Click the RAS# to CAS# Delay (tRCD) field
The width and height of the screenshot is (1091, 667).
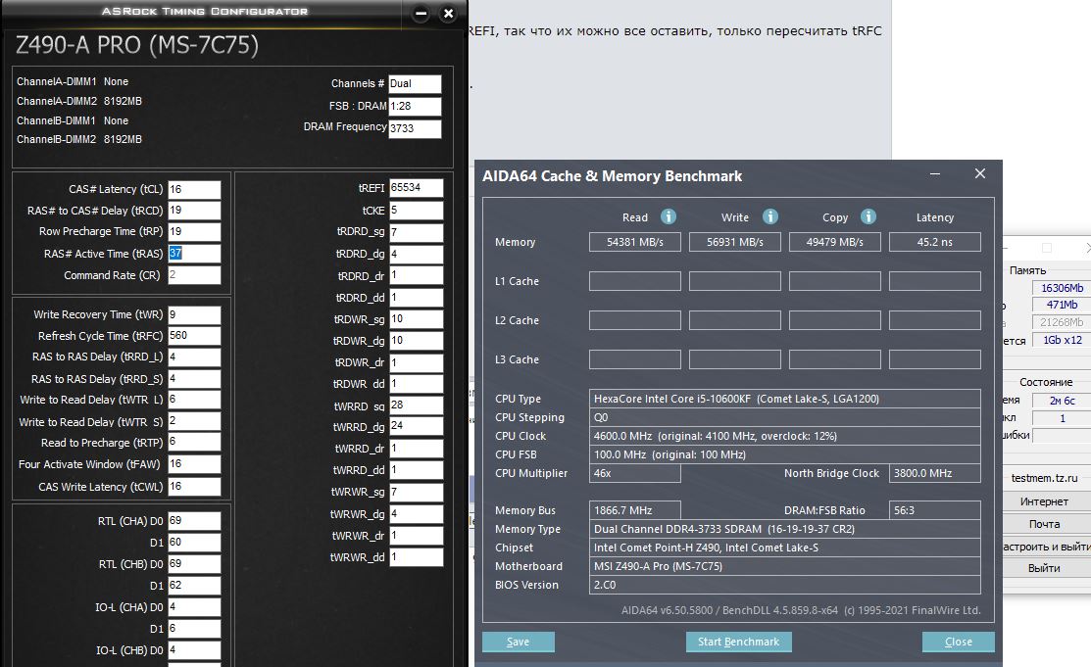pos(194,211)
